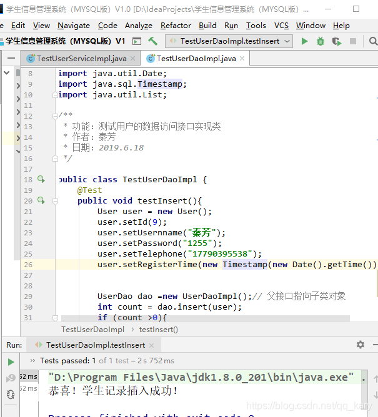Click the gray stop button in toolbar
Image resolution: width=378 pixels, height=417 pixels.
pos(353,41)
